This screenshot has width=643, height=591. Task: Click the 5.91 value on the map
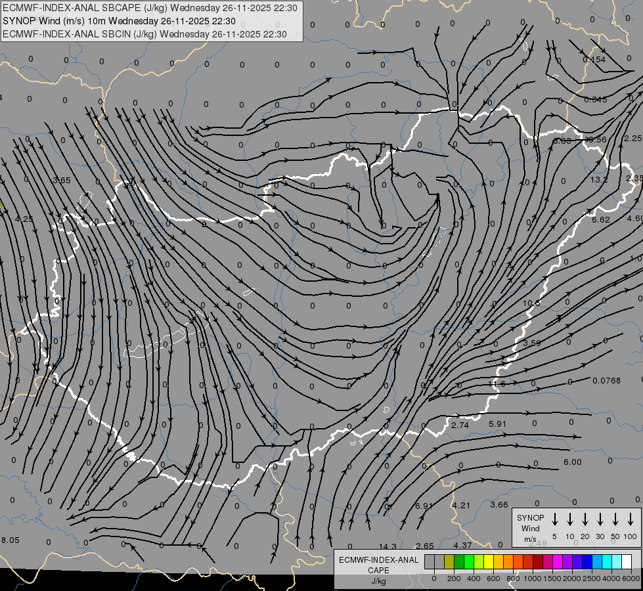(497, 424)
